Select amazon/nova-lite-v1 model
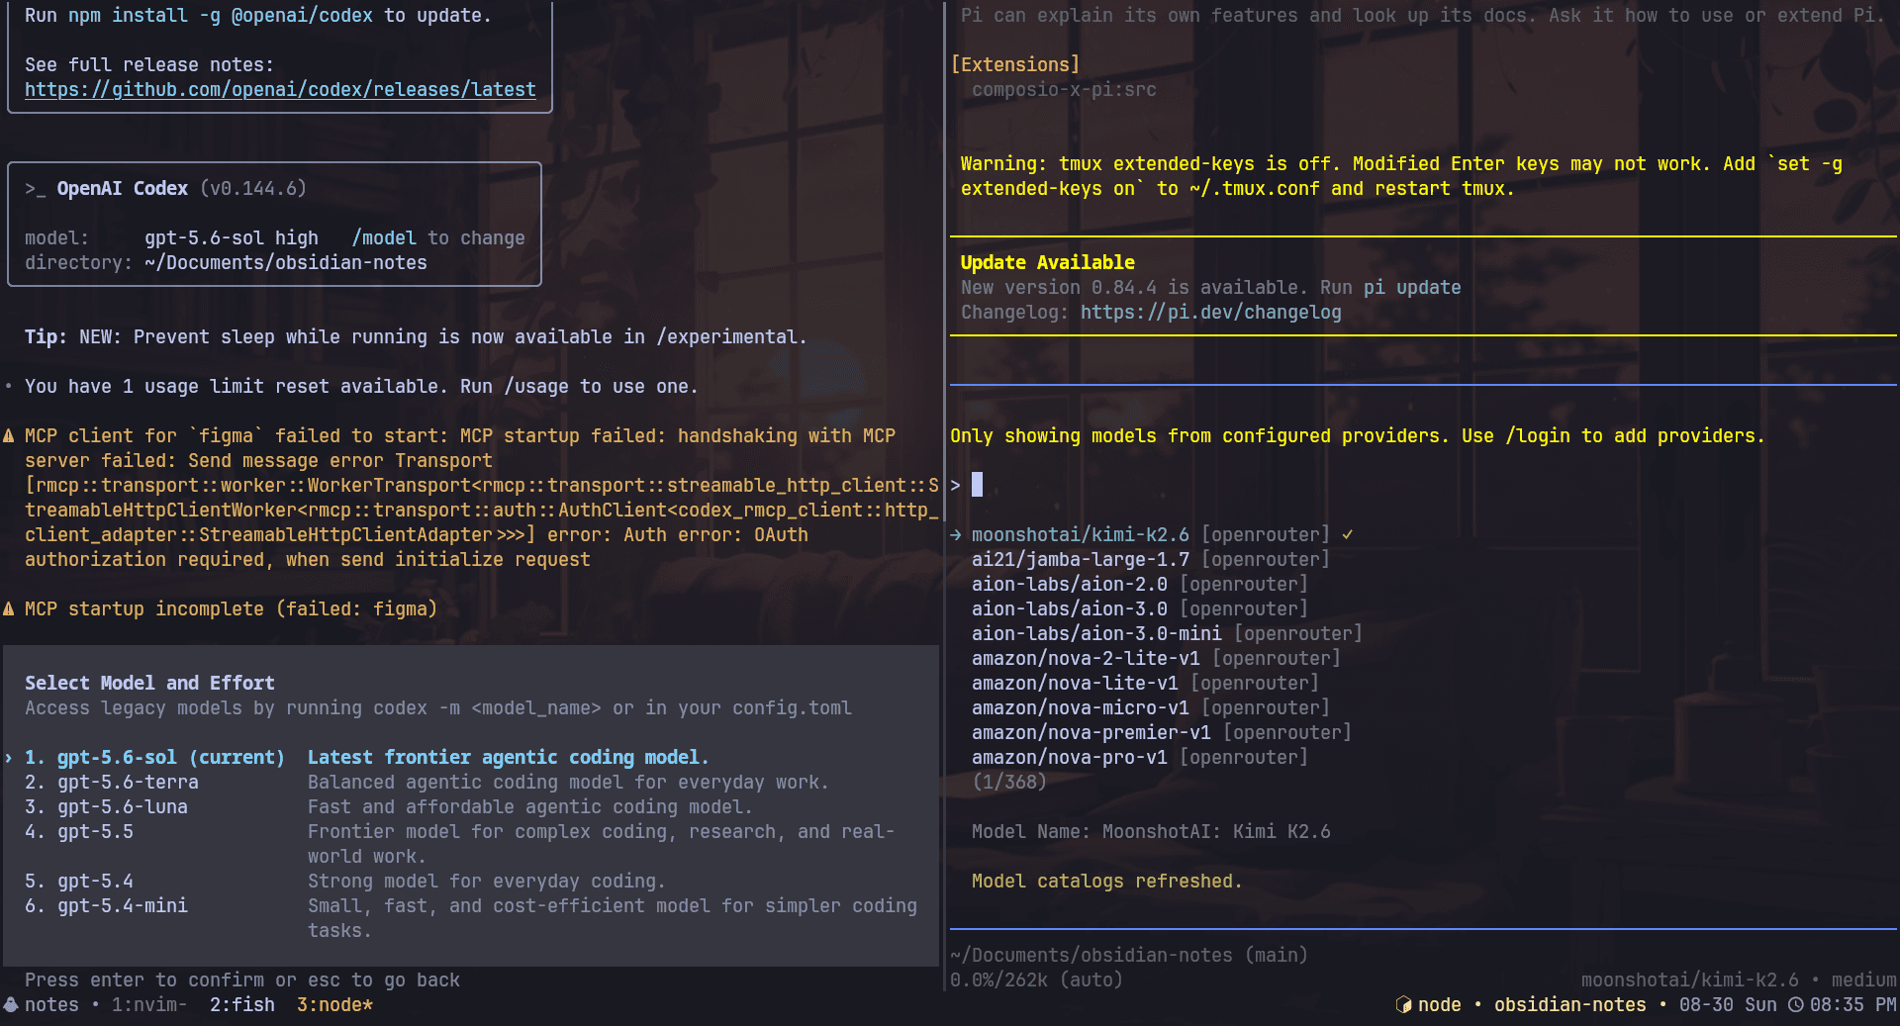The height and width of the screenshot is (1026, 1900). [1145, 684]
